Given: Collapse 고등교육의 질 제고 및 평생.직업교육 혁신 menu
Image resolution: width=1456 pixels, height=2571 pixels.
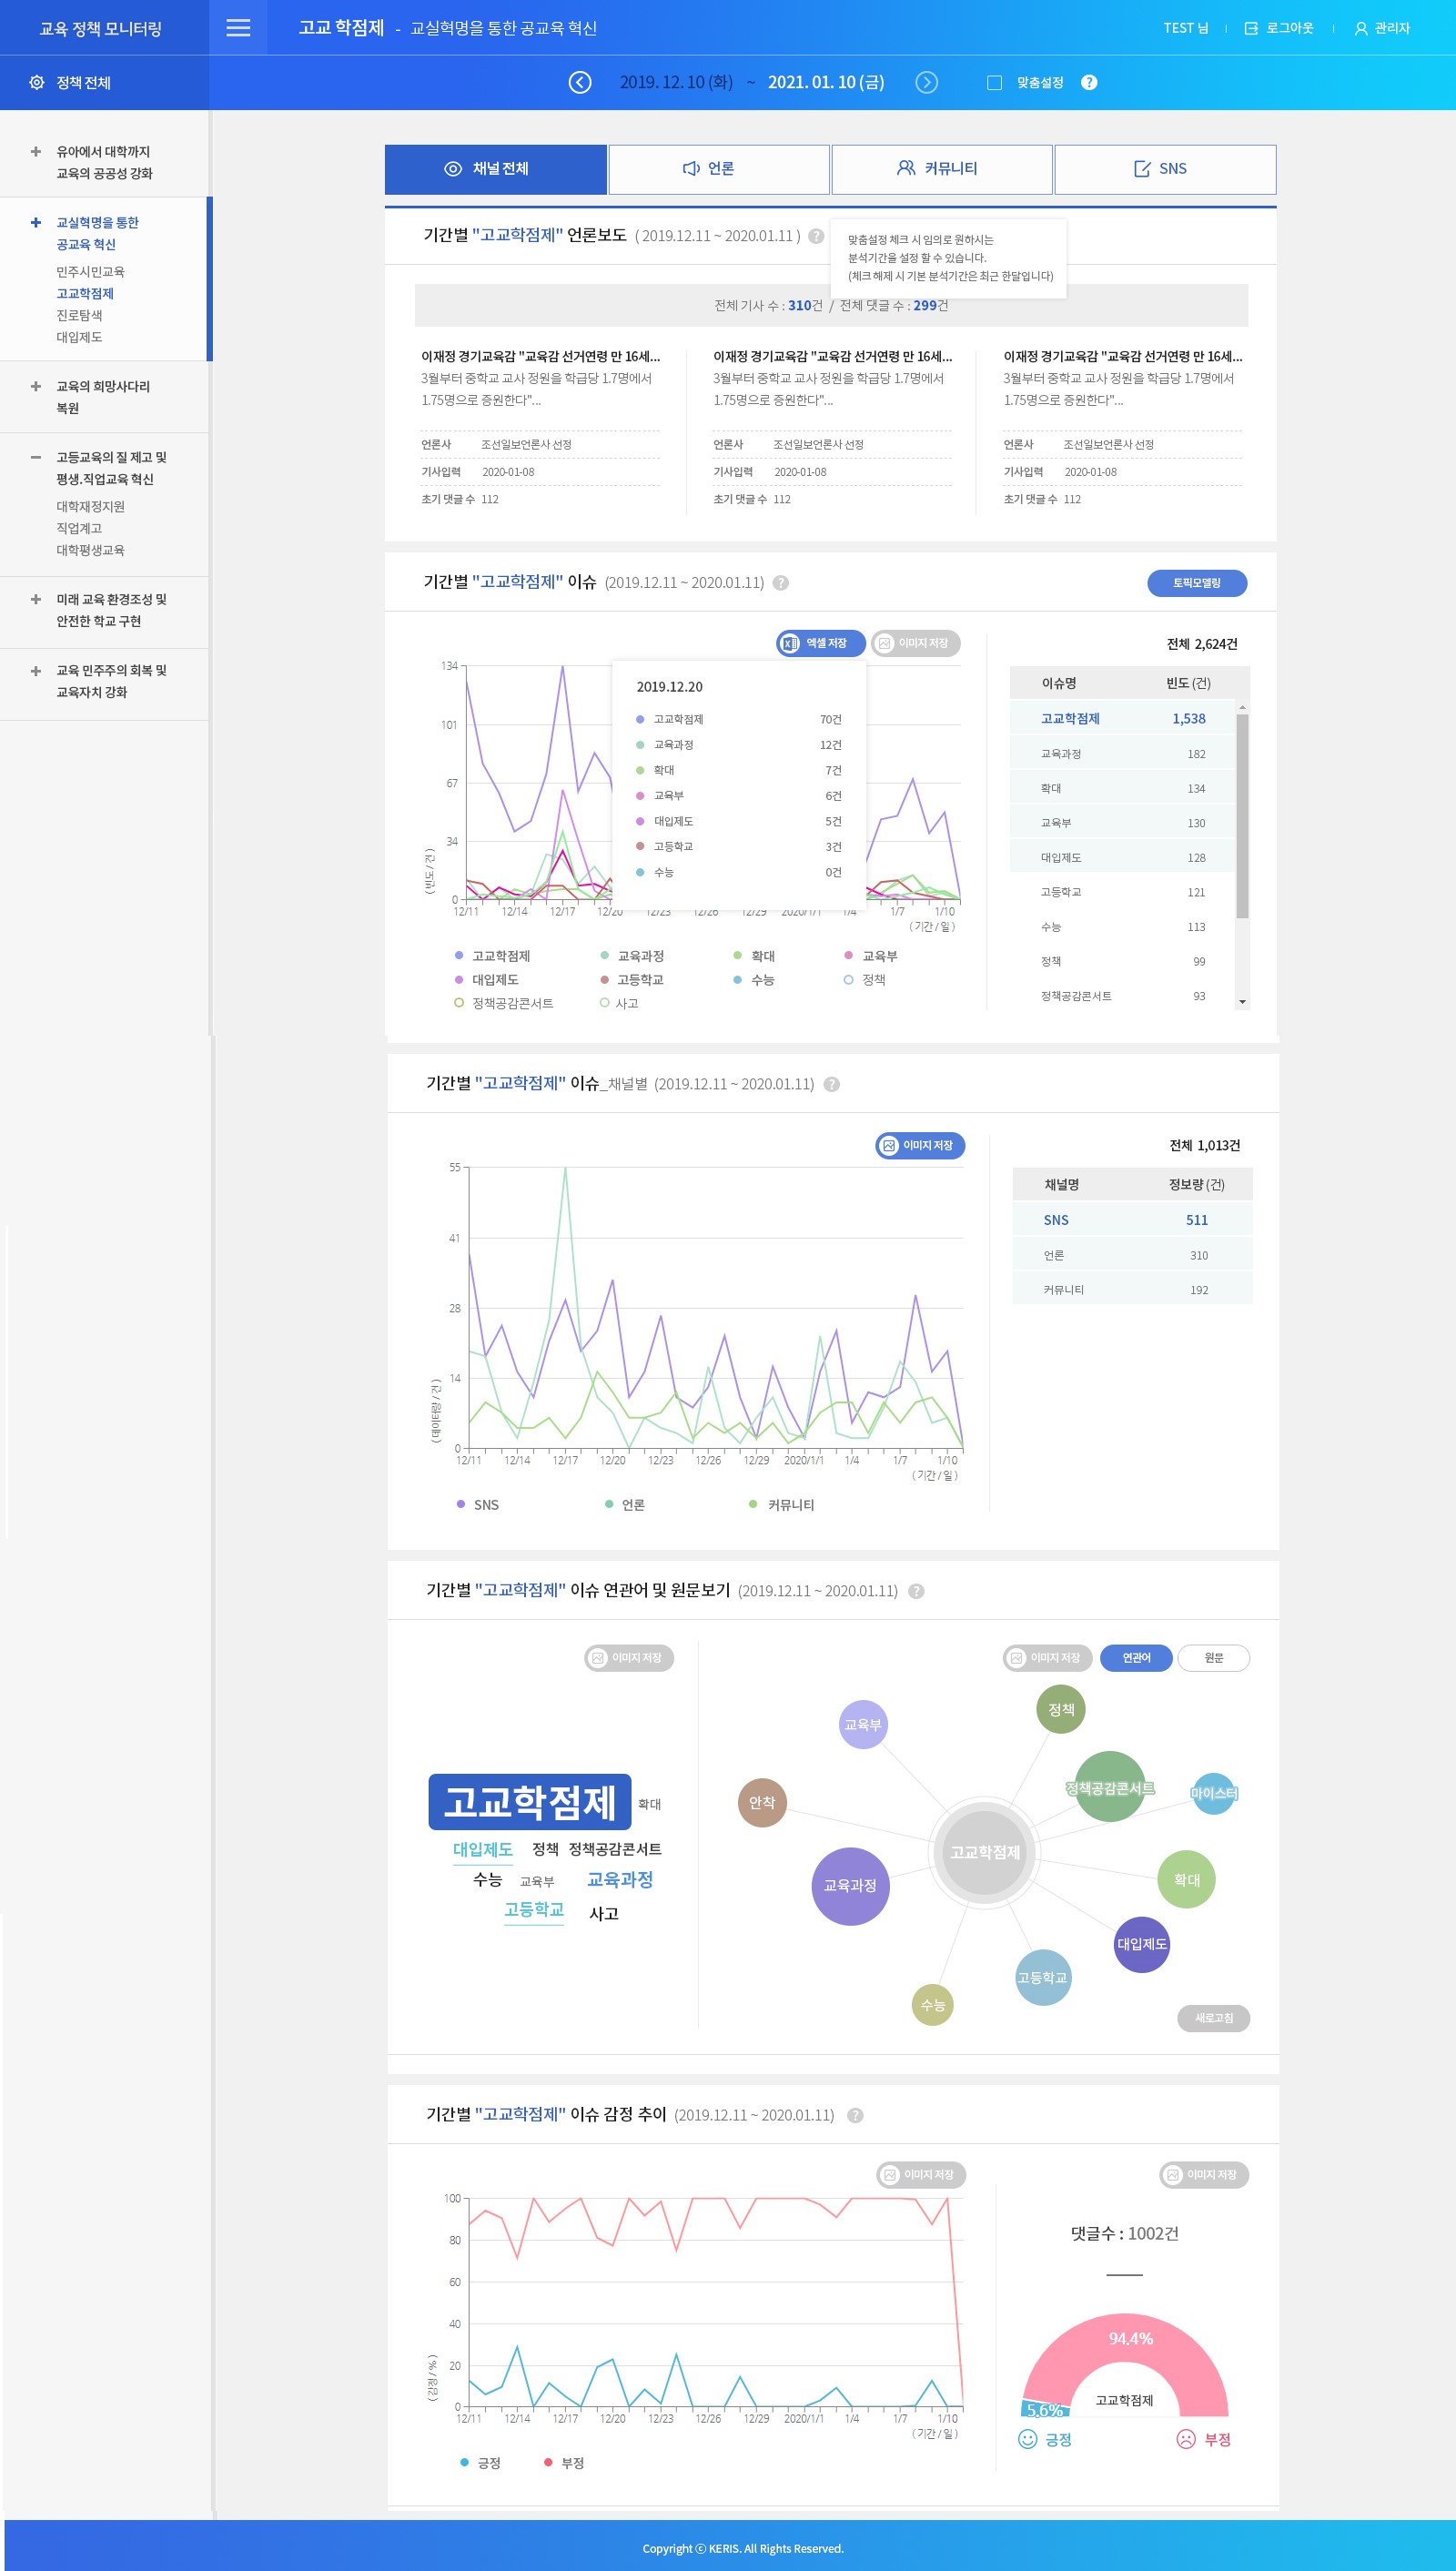Looking at the screenshot, I should (x=36, y=457).
